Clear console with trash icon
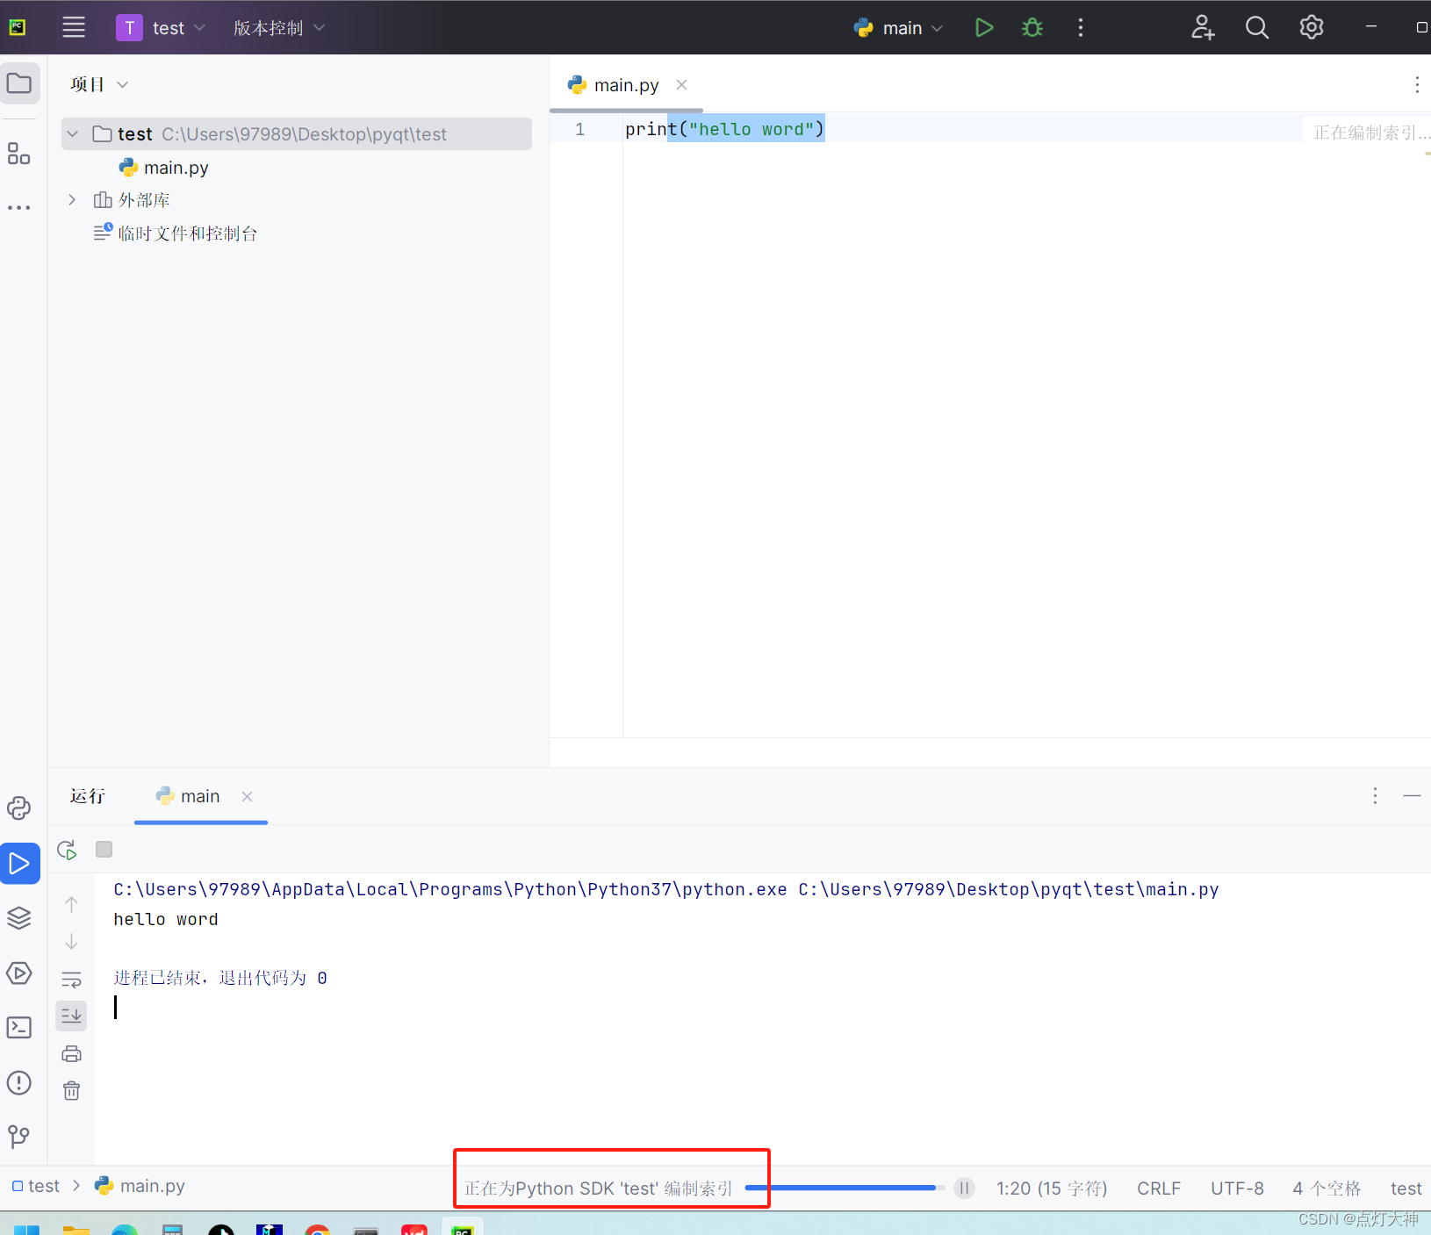Viewport: 1431px width, 1235px height. pos(72,1091)
